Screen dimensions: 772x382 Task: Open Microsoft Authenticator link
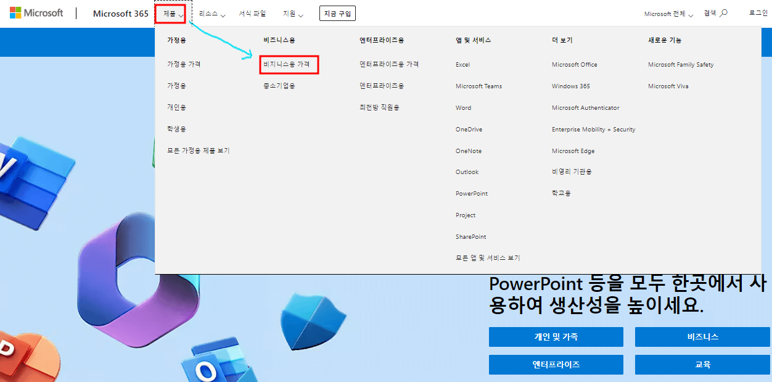(586, 107)
